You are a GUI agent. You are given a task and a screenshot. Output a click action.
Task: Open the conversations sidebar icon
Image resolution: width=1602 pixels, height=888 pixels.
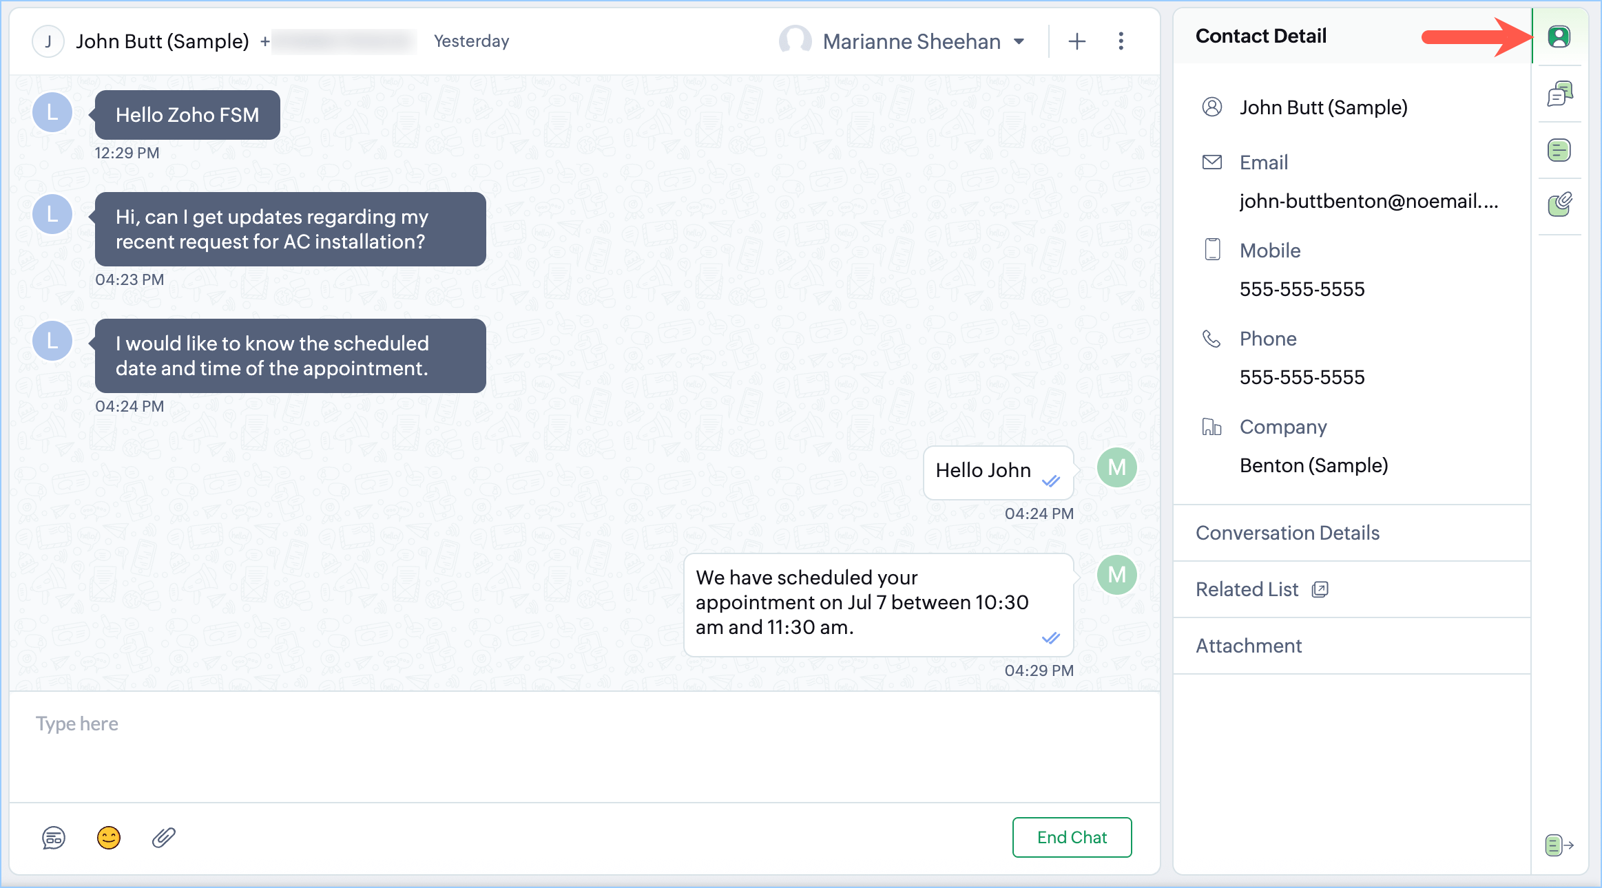(1559, 94)
